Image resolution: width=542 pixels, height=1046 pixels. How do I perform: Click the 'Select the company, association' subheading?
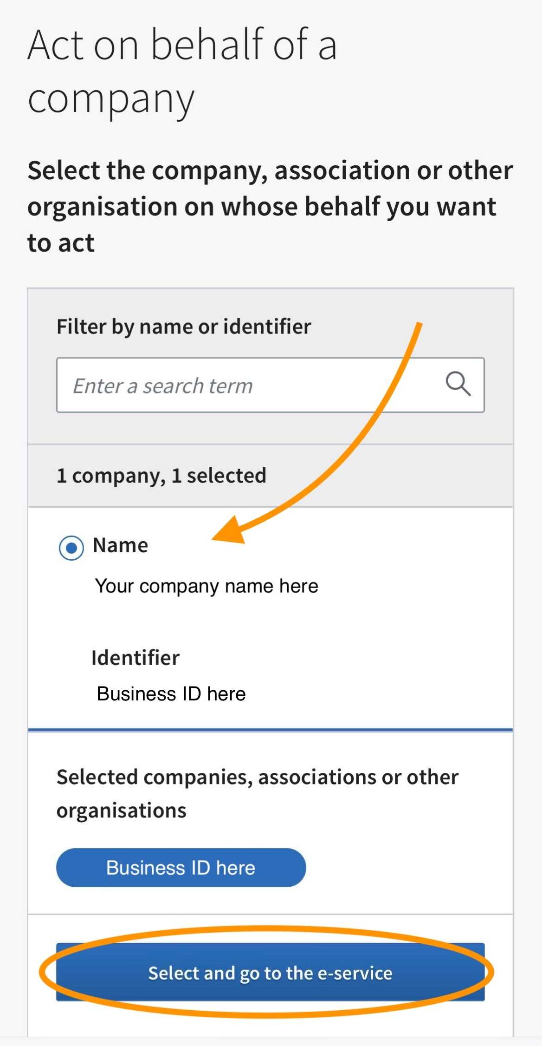(271, 207)
